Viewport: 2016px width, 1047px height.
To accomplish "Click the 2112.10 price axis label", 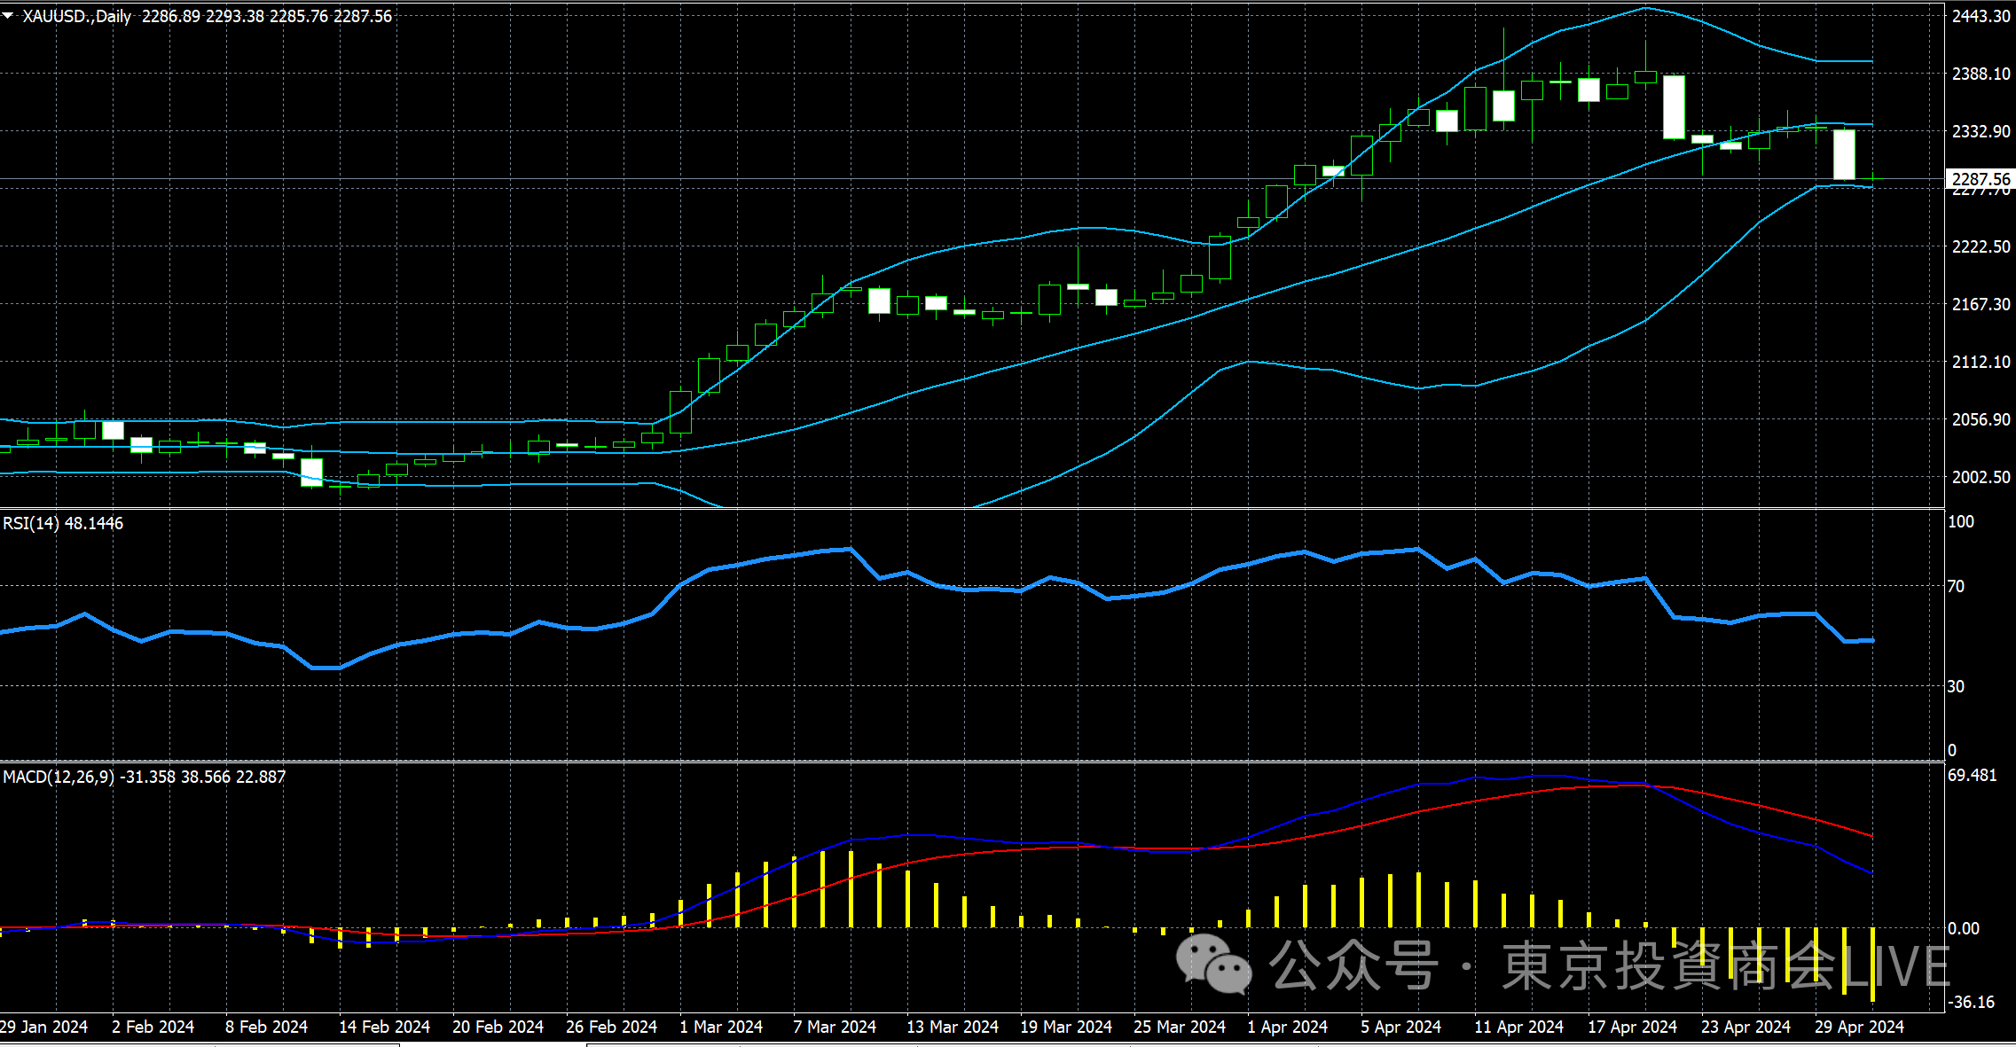I will click(1981, 362).
